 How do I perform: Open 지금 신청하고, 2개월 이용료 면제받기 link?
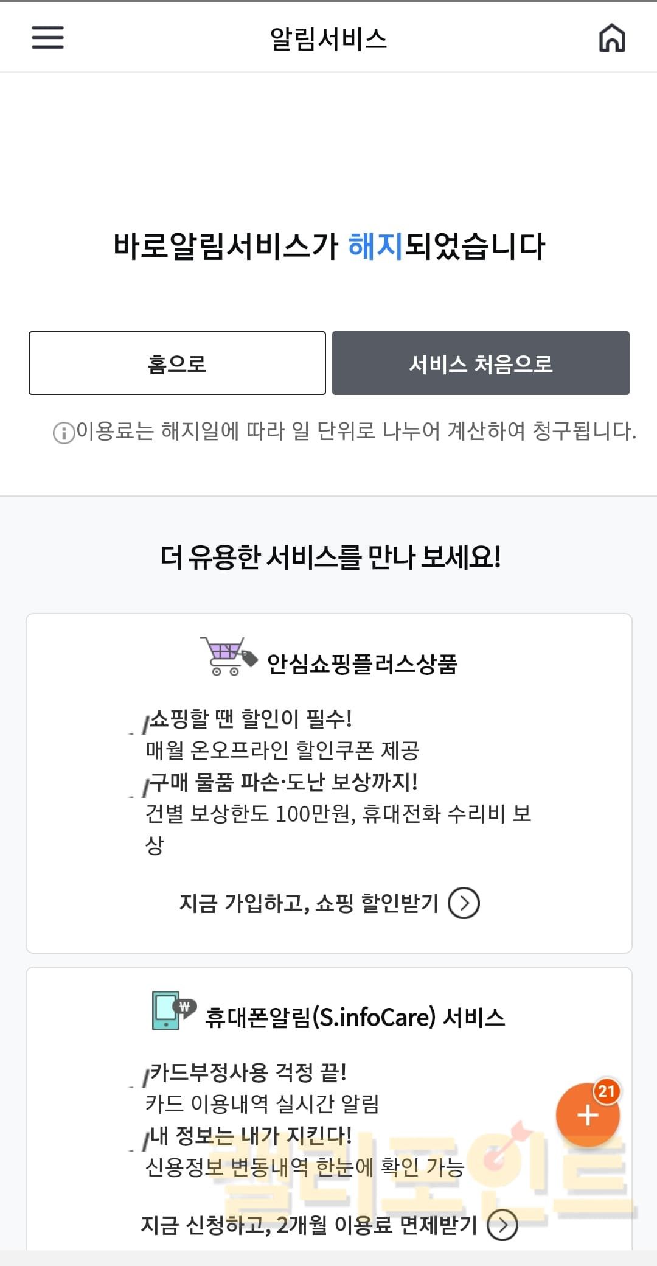[x=308, y=1225]
